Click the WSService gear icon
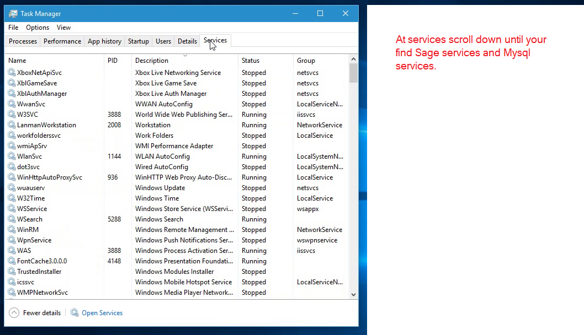Viewport: 584px width, 335px height. 12,209
